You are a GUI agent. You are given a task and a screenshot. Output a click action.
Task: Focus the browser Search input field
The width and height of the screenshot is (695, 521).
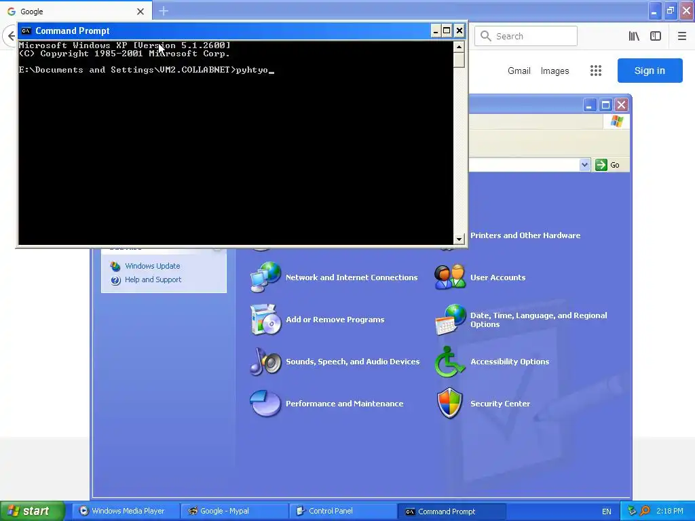[526, 36]
